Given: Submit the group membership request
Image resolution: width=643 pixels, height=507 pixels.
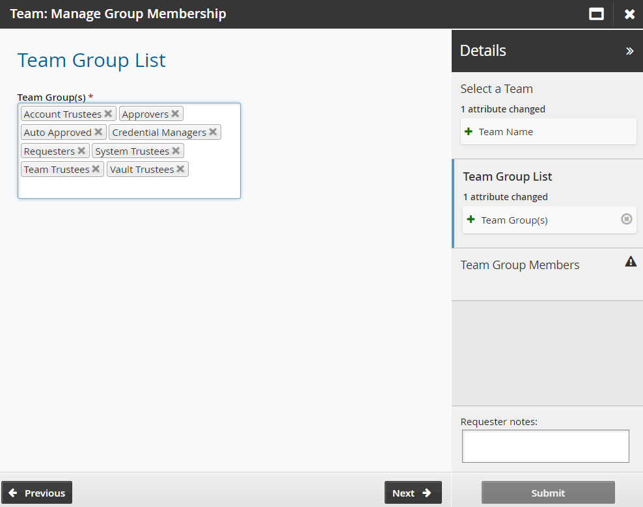Looking at the screenshot, I should pyautogui.click(x=548, y=493).
